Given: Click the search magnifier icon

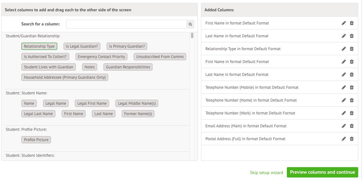Looking at the screenshot, I should tap(190, 24).
